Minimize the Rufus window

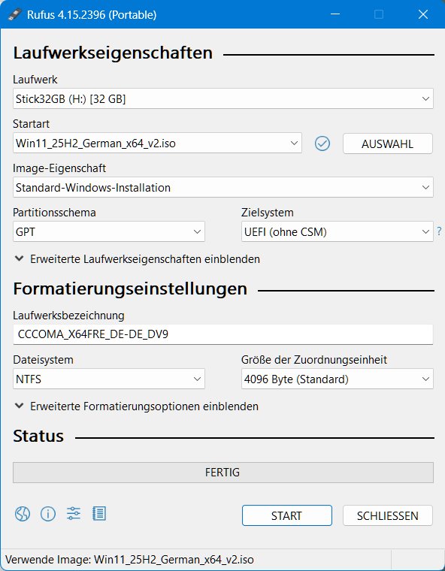[335, 14]
